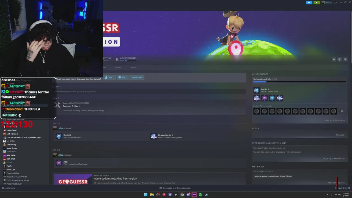Select NBA 2K25 in library
Image resolution: width=352 pixels, height=198 pixels.
pos(11,159)
